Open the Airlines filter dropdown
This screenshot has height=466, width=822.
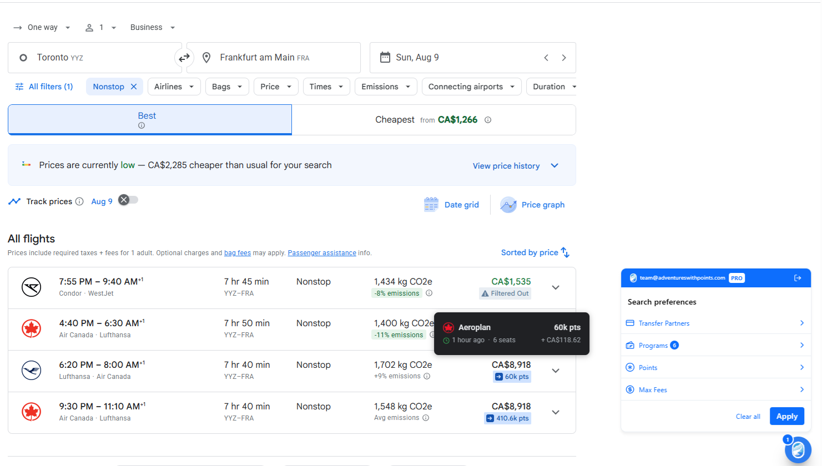click(x=174, y=87)
